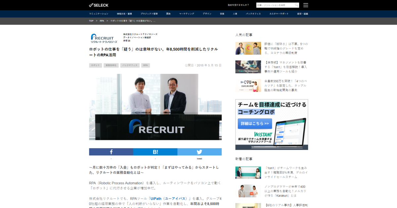
Task: Click the 新着の記事 sidebar heading
Action: [x=244, y=159]
